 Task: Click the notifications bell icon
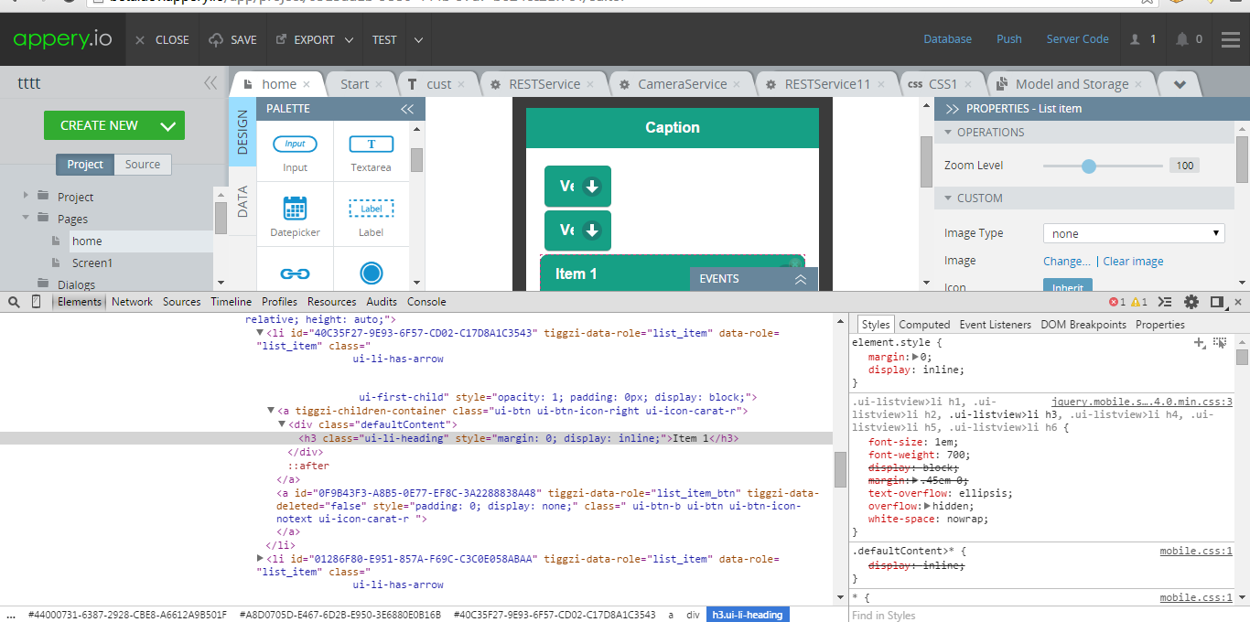(1182, 39)
